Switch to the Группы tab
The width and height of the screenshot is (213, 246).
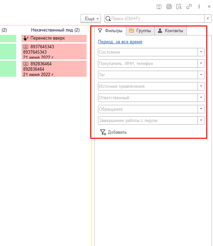pos(140,31)
